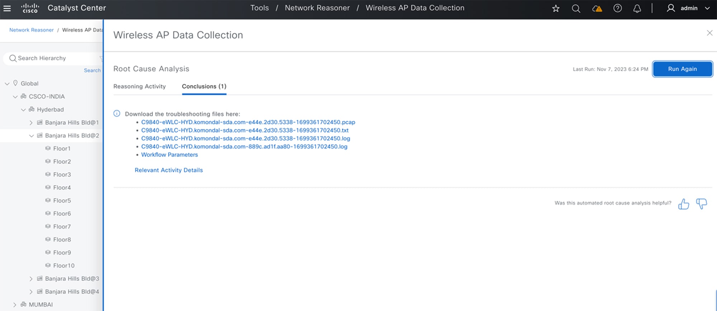Click the Floor10 layer icon
The image size is (717, 311).
[x=48, y=265]
